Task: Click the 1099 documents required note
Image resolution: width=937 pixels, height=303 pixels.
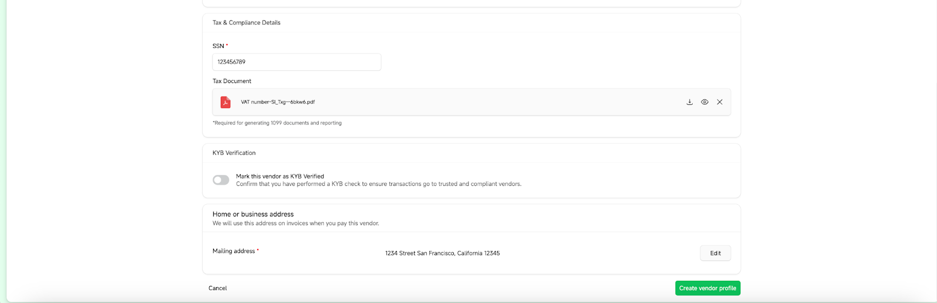Action: point(277,123)
